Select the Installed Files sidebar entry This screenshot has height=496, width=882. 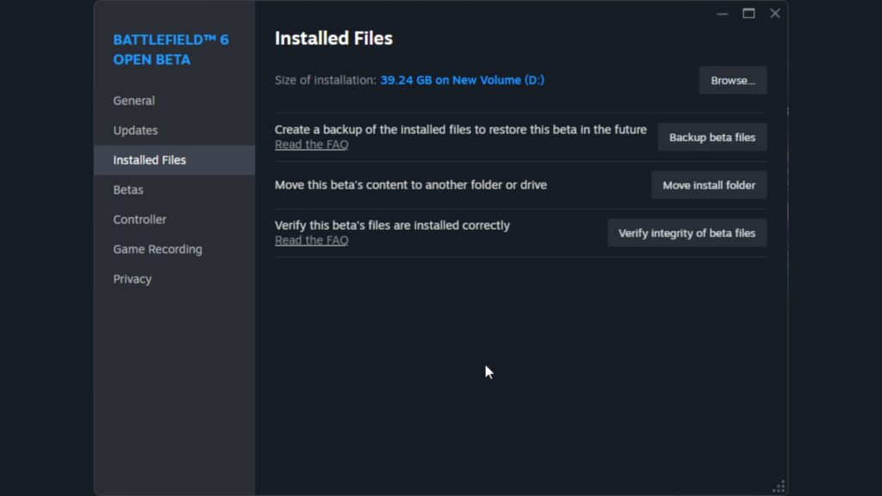150,159
